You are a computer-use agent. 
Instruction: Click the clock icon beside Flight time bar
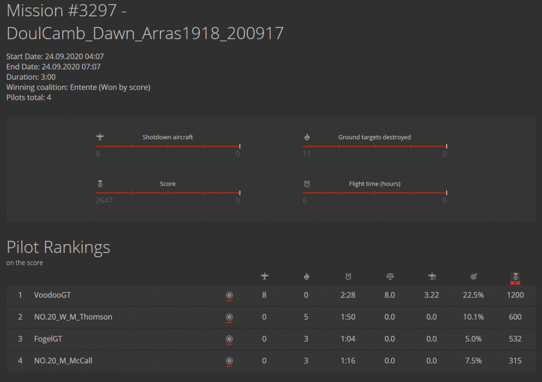click(x=307, y=184)
